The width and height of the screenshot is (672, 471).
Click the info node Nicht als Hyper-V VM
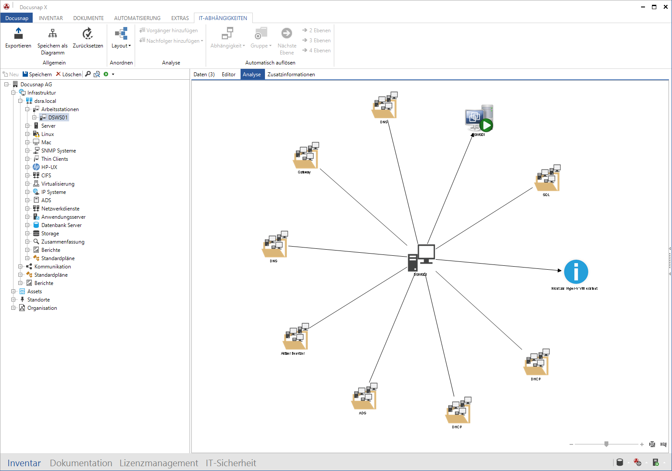pos(576,272)
